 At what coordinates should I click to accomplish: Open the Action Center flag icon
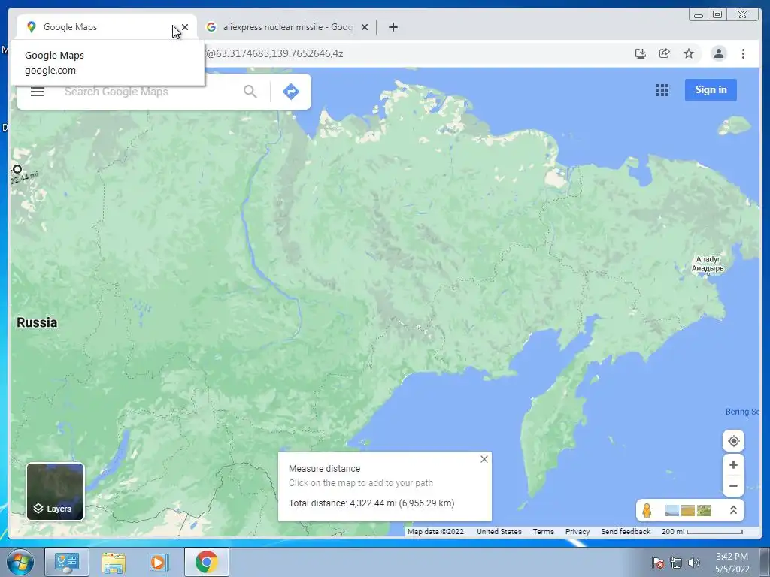pos(658,563)
